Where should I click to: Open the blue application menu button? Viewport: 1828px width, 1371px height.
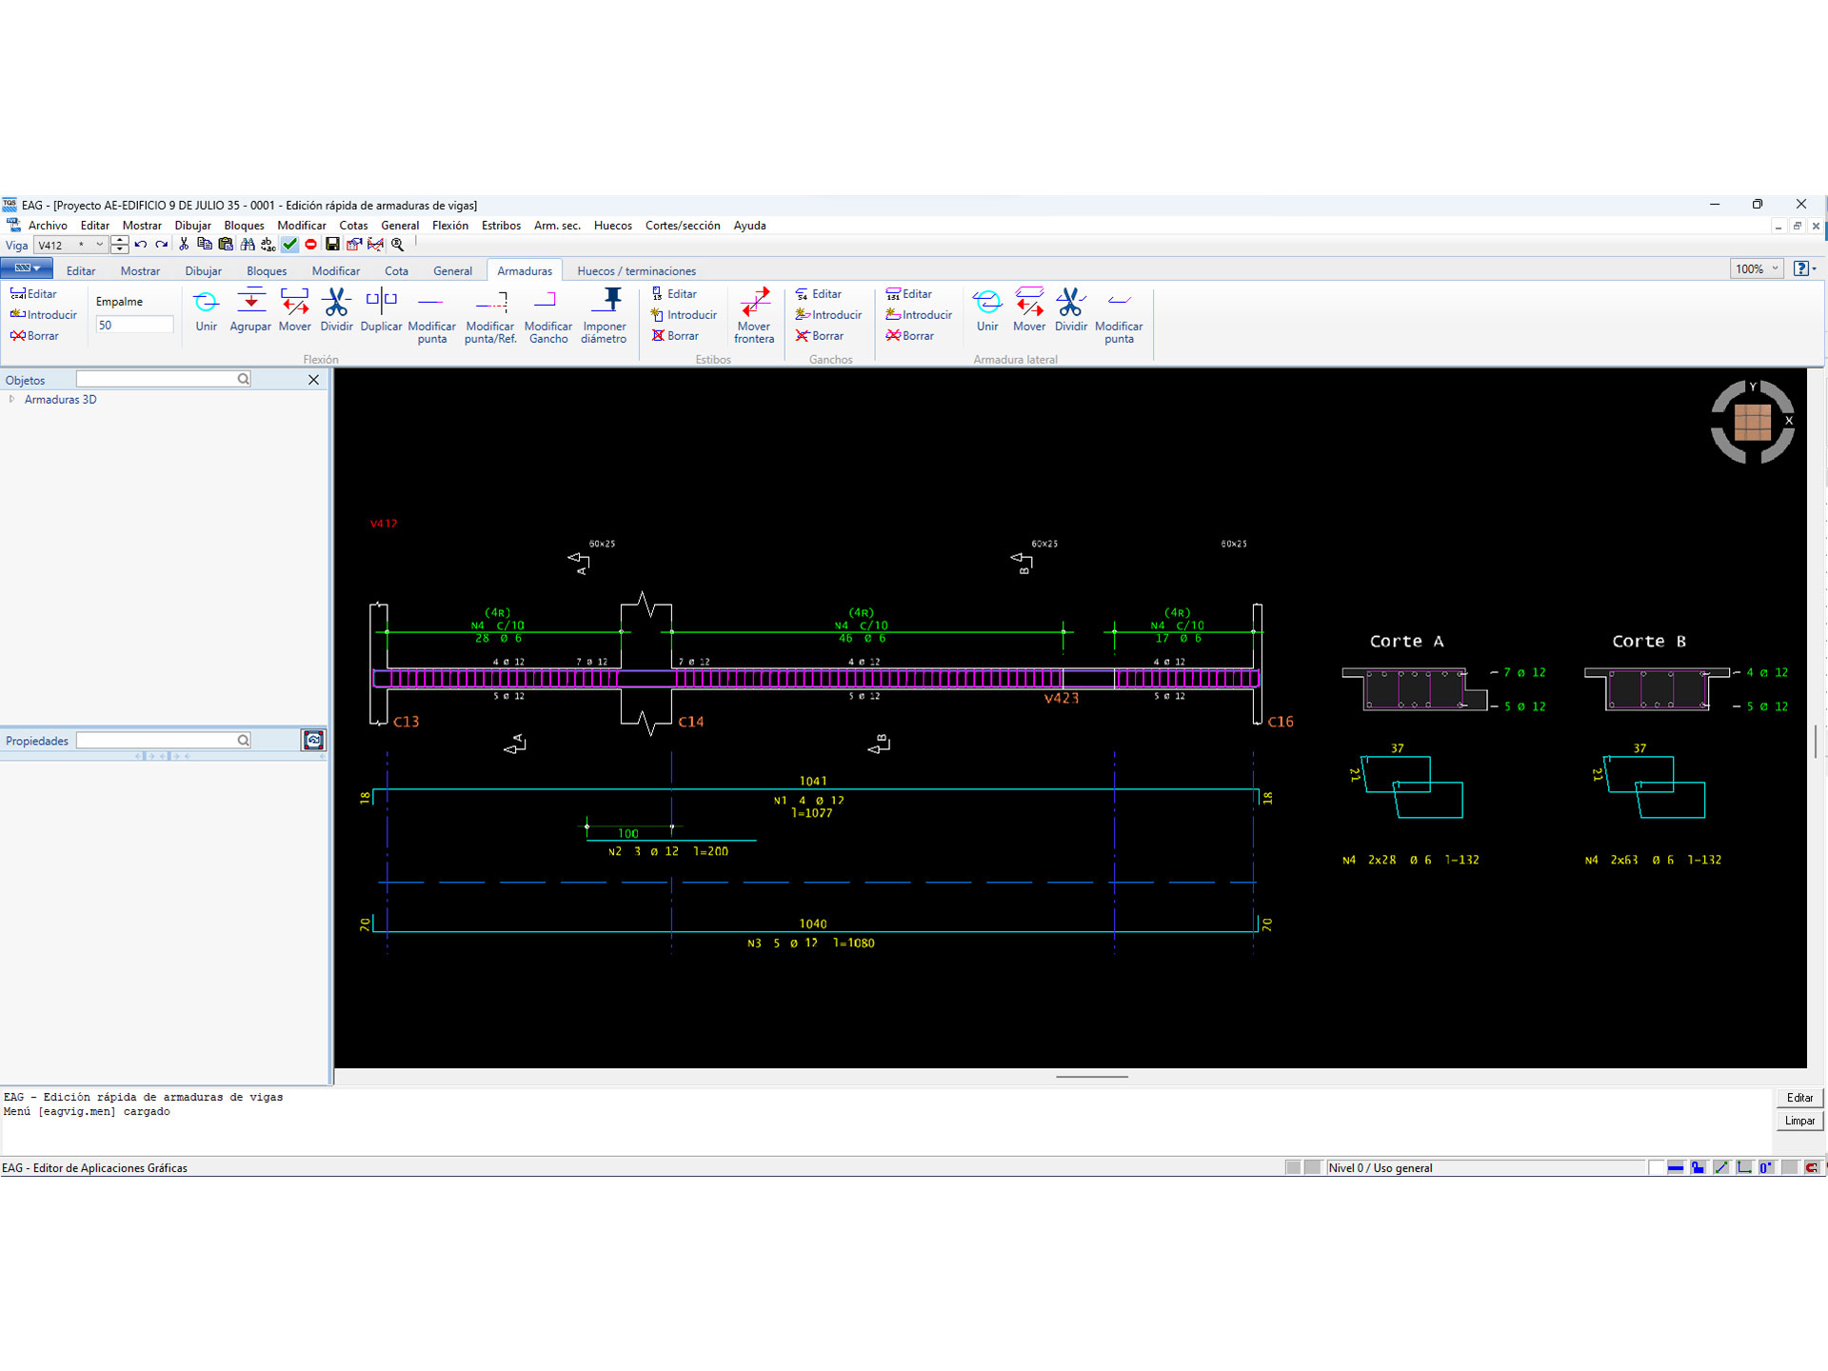point(26,269)
